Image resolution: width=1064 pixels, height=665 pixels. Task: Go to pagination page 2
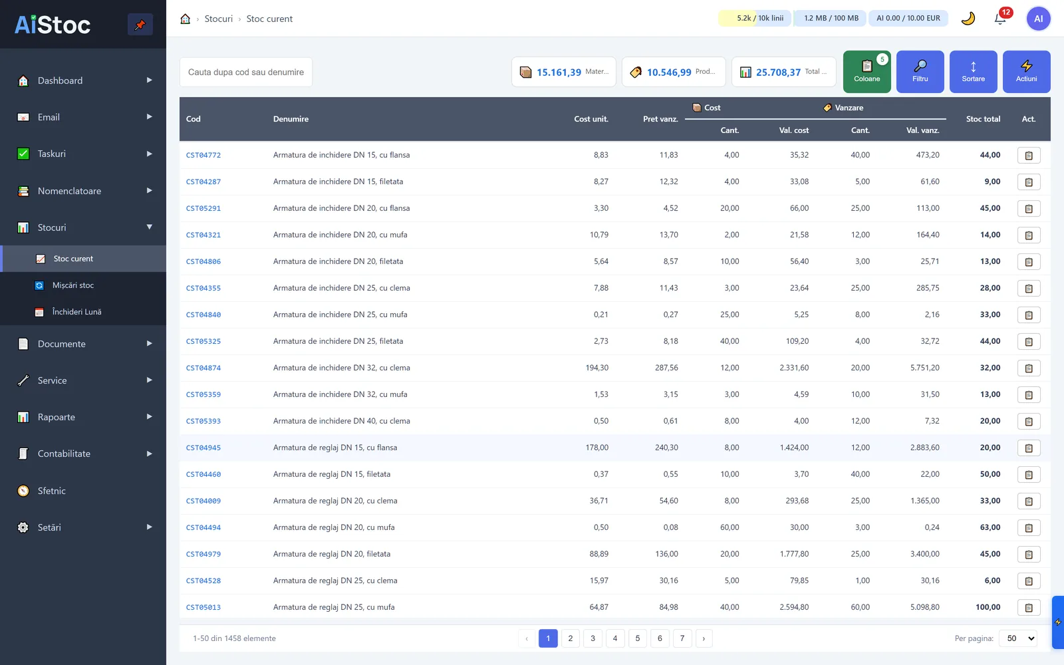[571, 638]
